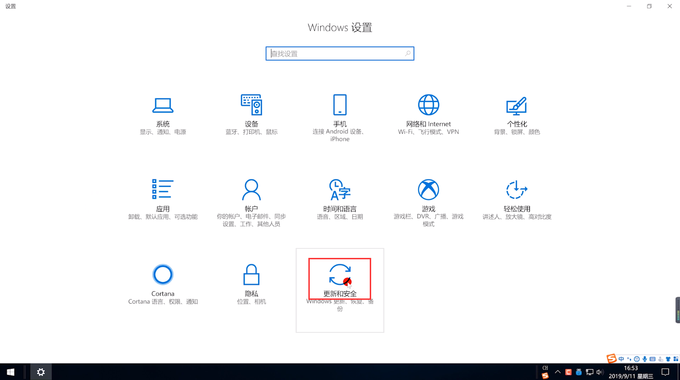
Task: Open the 轻松使用 settings category
Action: point(517,200)
